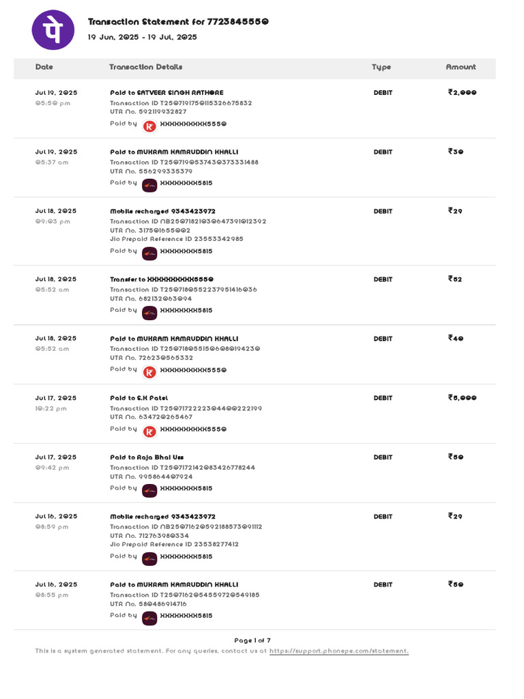Click the ₹5,000 amount
The height and width of the screenshot is (699, 524).
462,398
